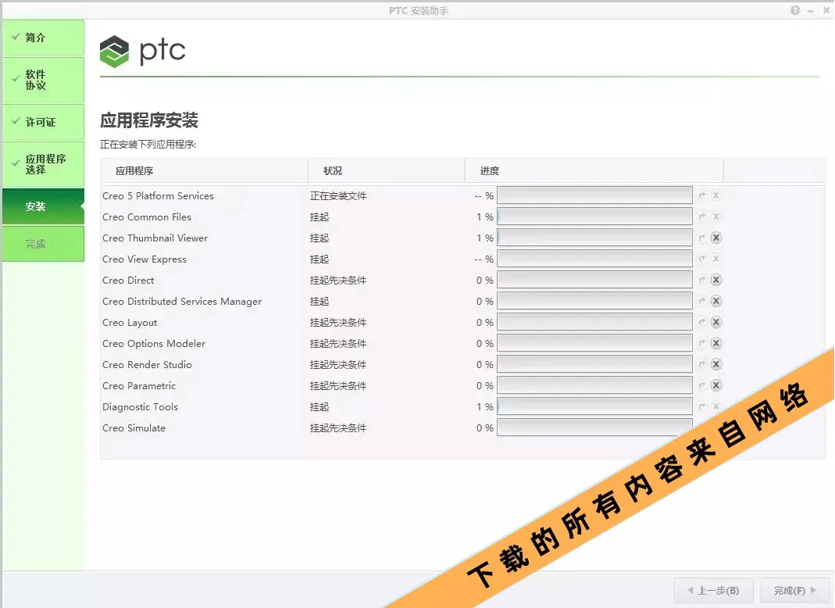Click the 上一步(B) button
Viewport: 835px width, 608px height.
pos(713,590)
